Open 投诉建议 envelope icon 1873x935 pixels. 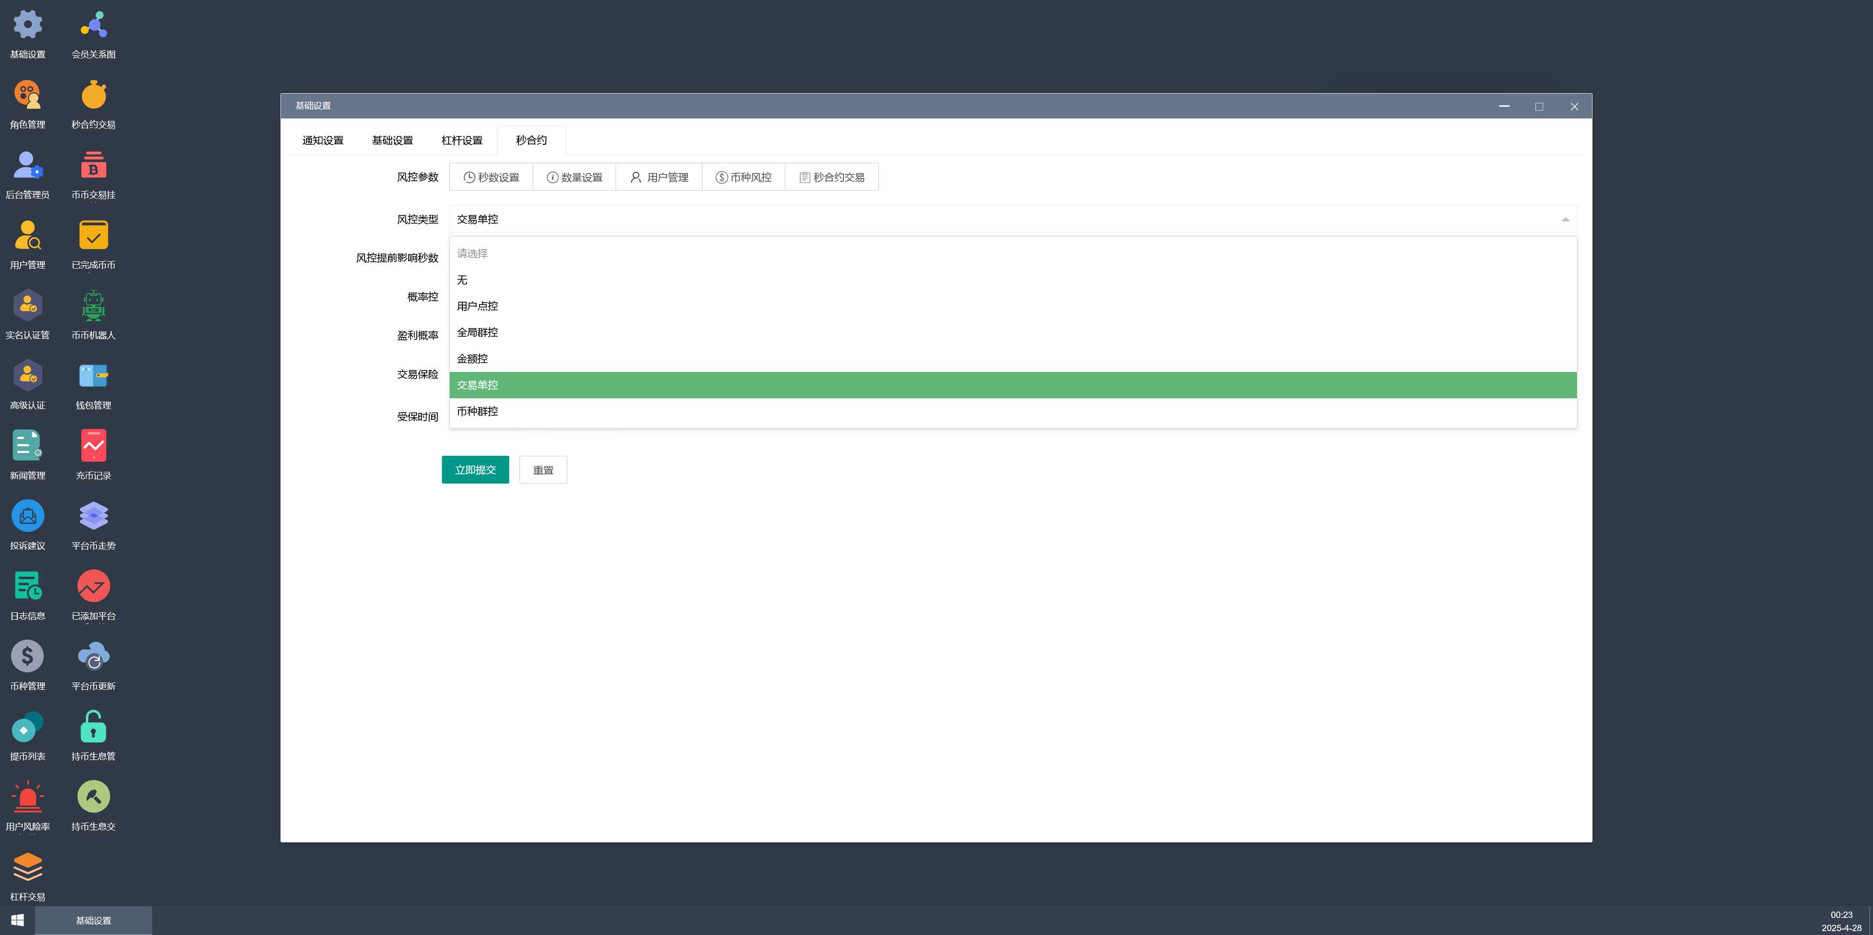28,517
